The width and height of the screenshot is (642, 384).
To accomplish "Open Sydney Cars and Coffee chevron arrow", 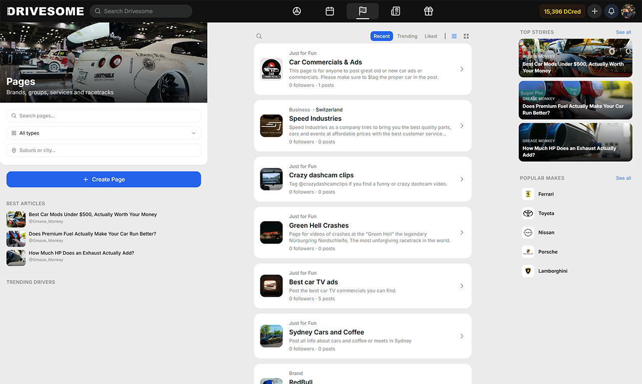I will (x=462, y=336).
